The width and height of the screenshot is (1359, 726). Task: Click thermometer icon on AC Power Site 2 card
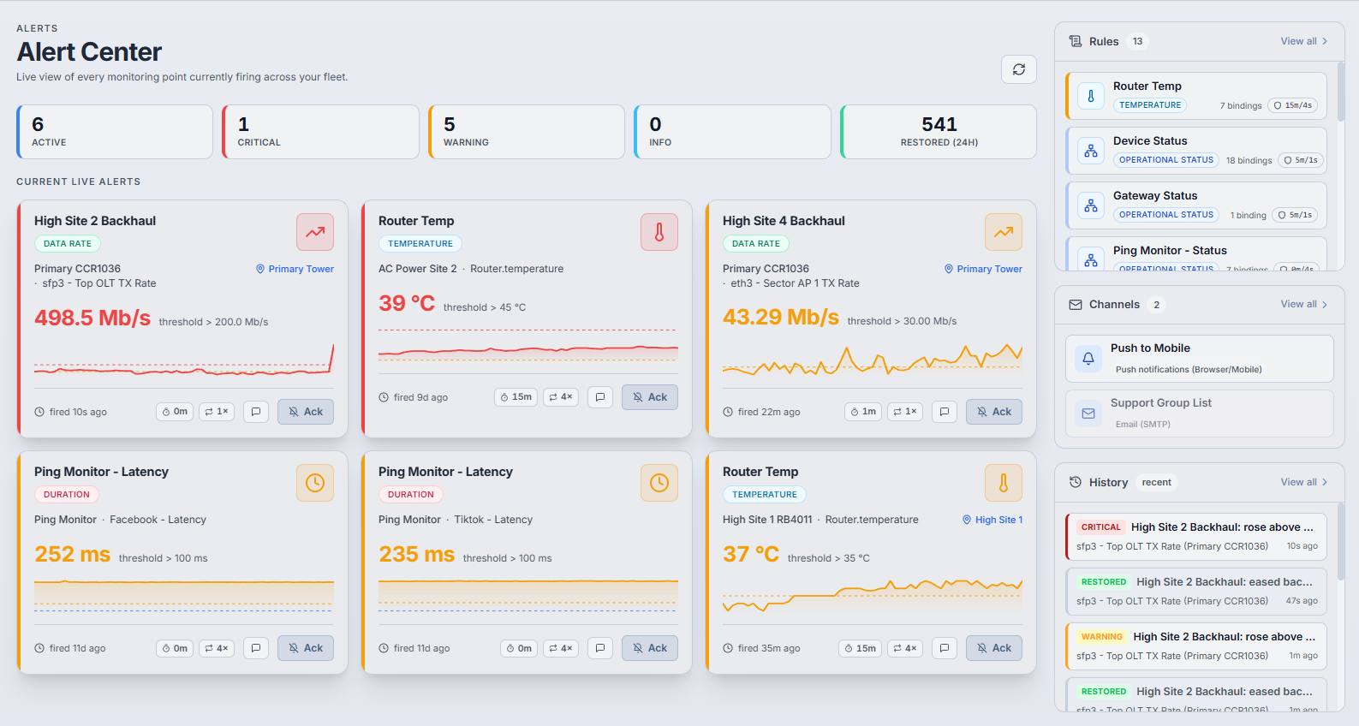click(x=659, y=232)
